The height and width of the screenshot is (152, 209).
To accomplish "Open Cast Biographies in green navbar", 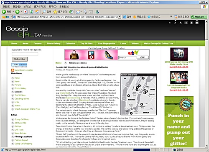I will click(106, 44).
